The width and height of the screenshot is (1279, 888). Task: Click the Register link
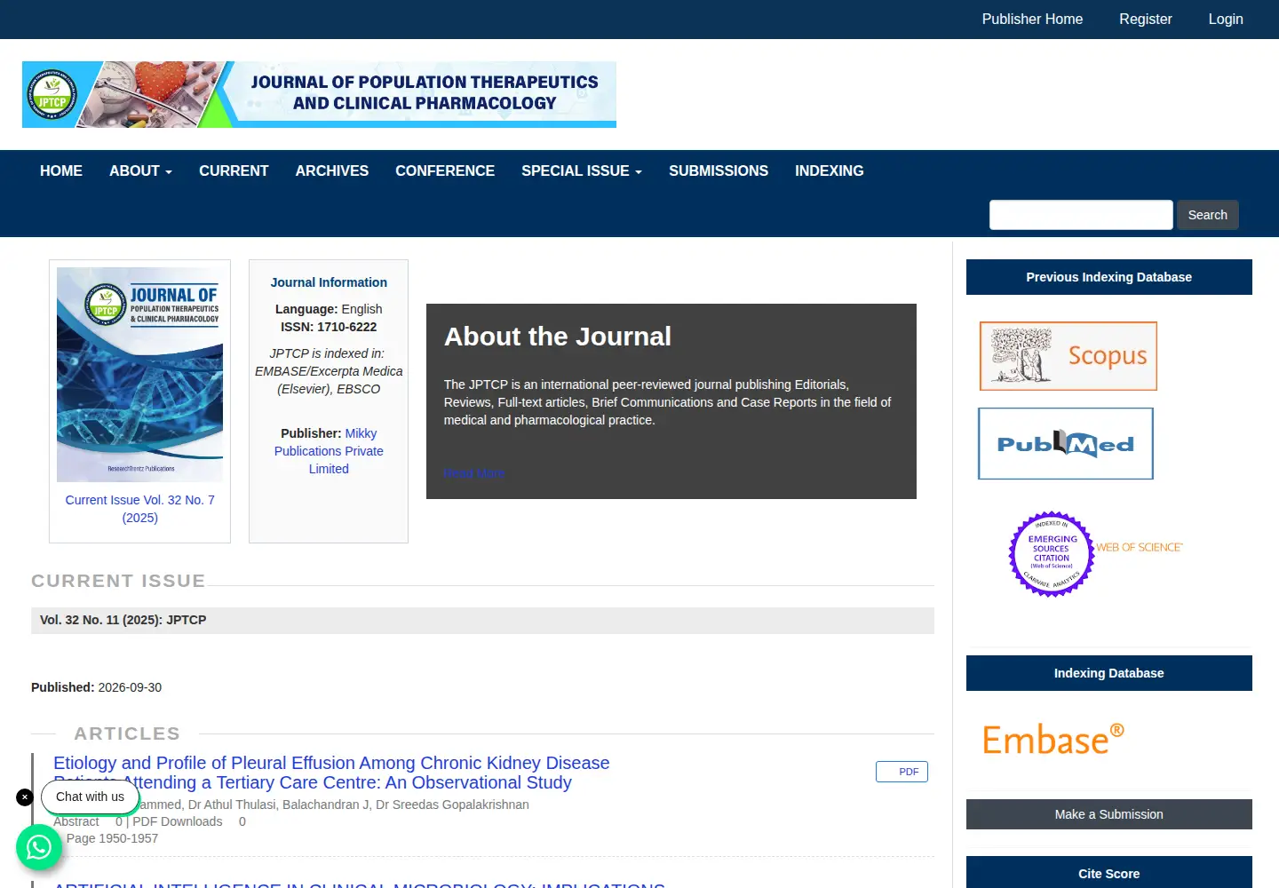(x=1146, y=20)
